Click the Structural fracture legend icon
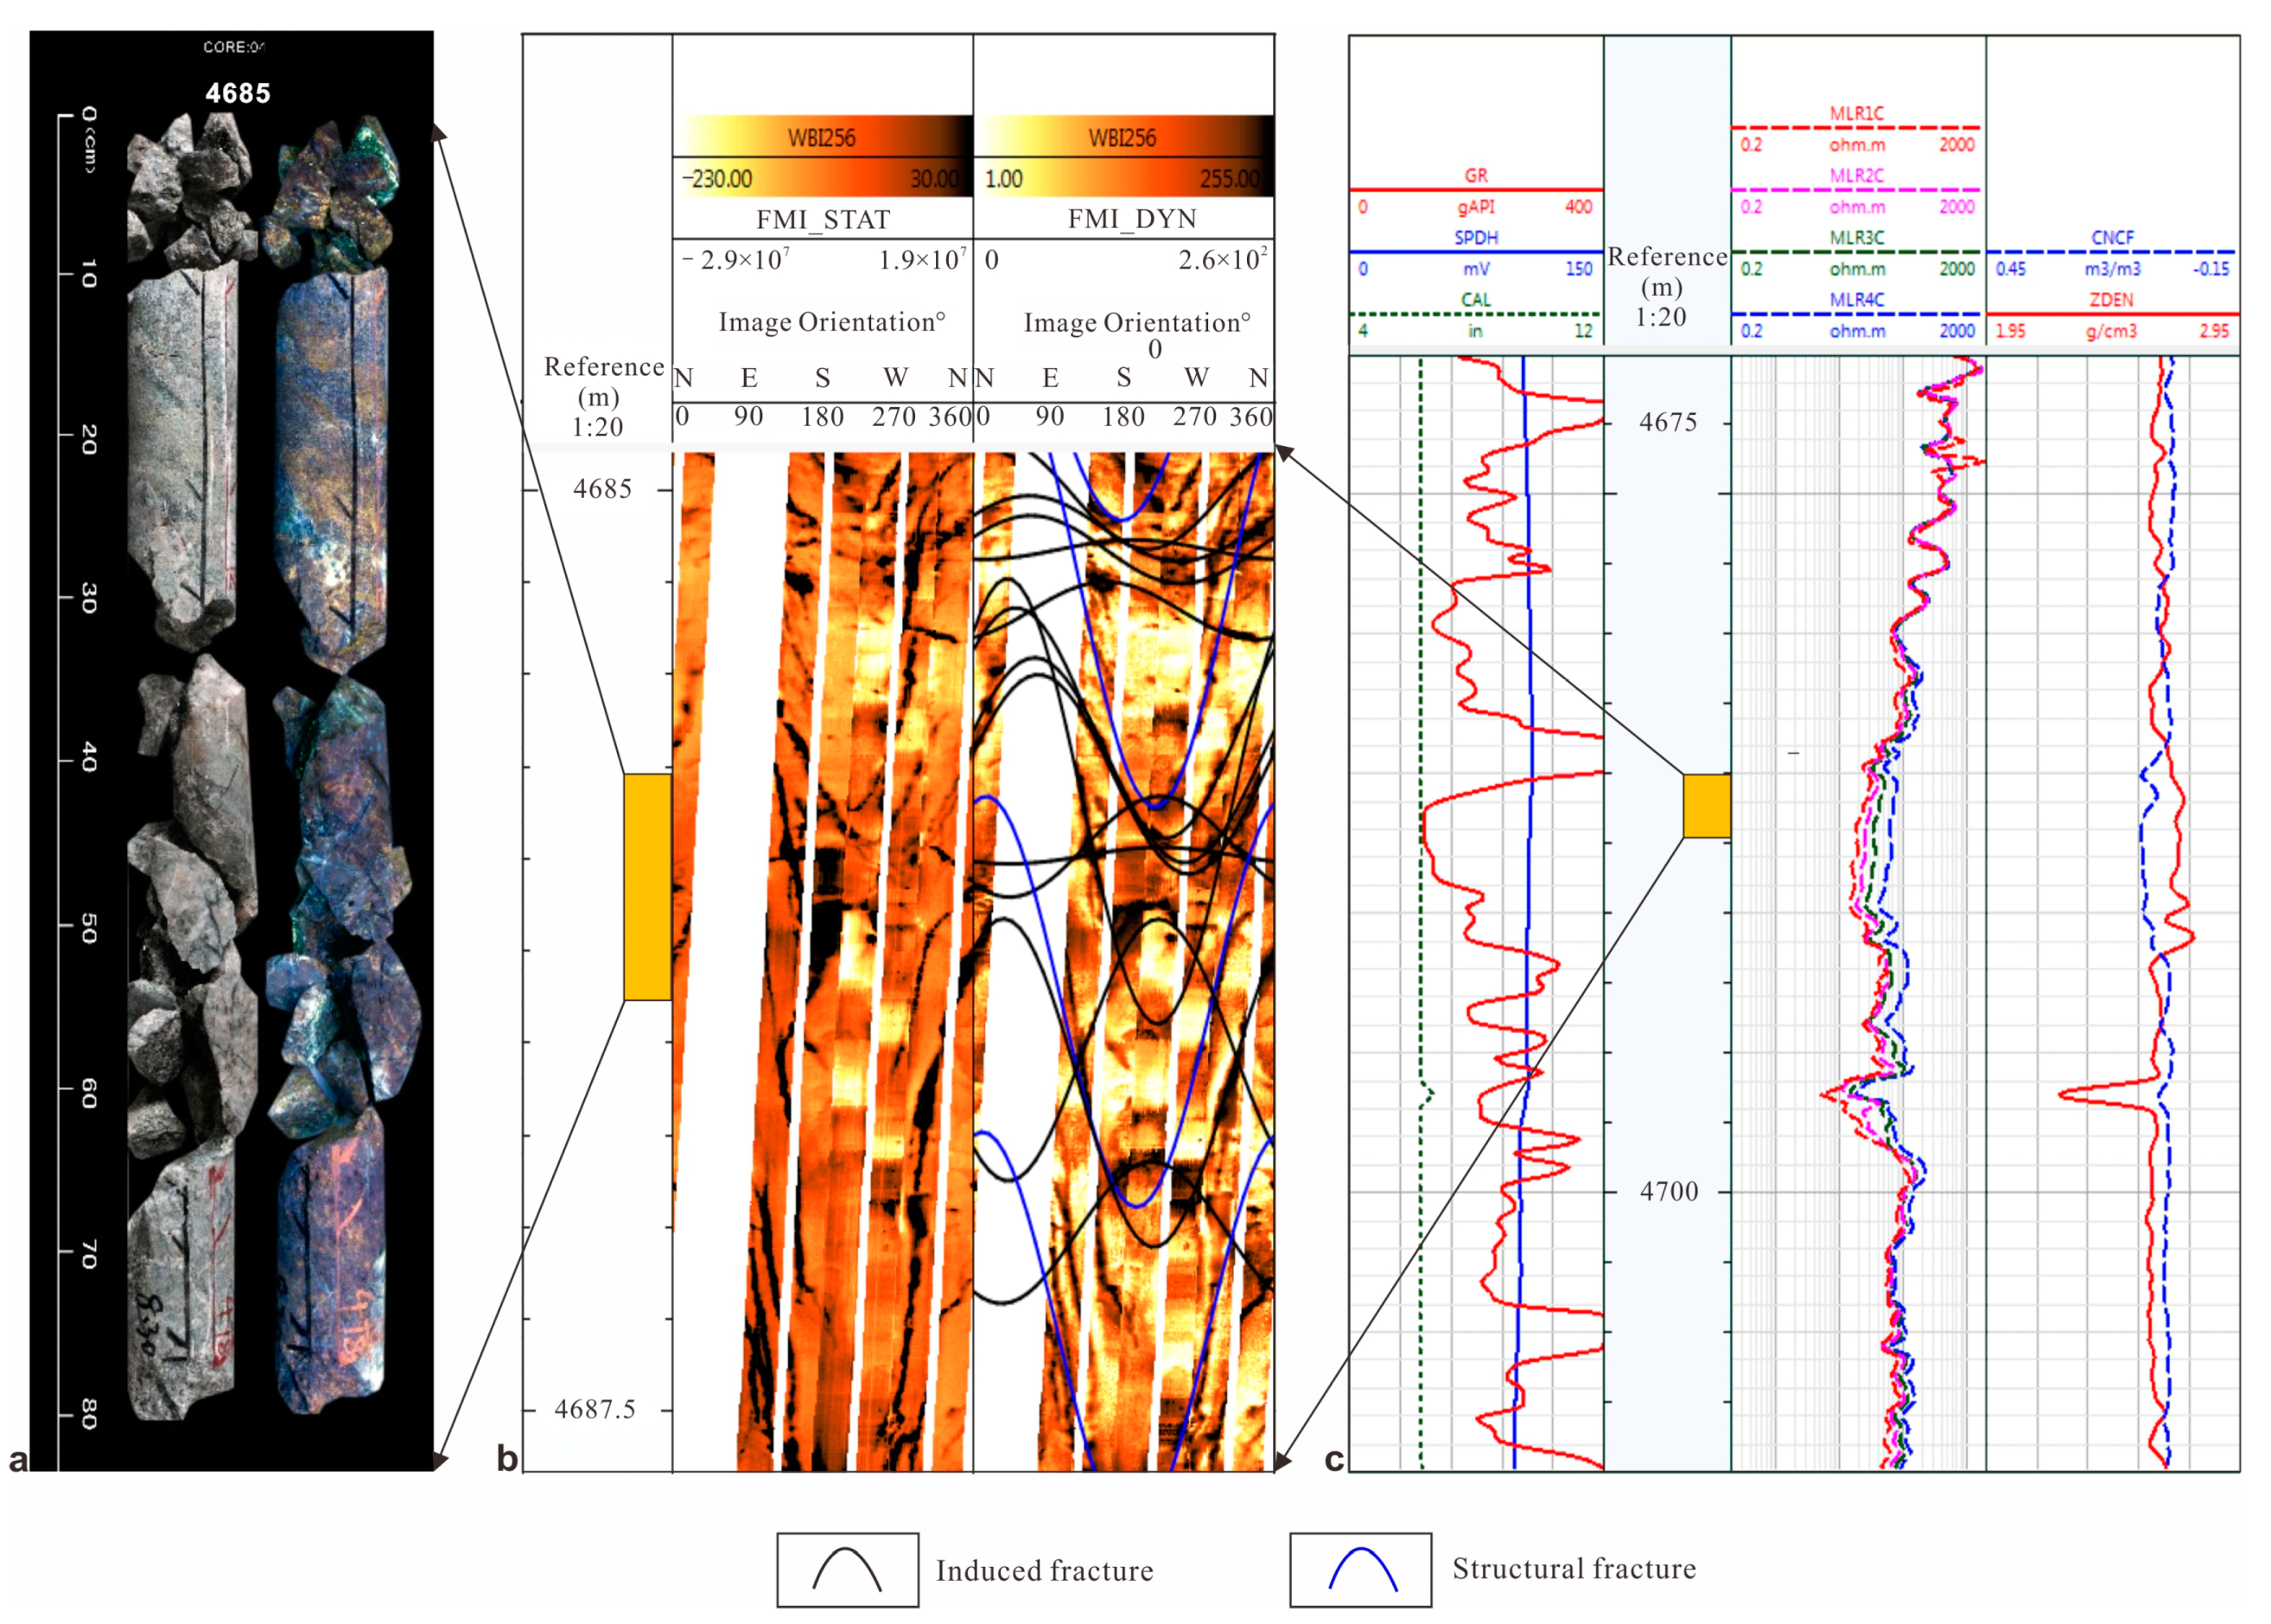This screenshot has width=2271, height=1624. [1359, 1569]
